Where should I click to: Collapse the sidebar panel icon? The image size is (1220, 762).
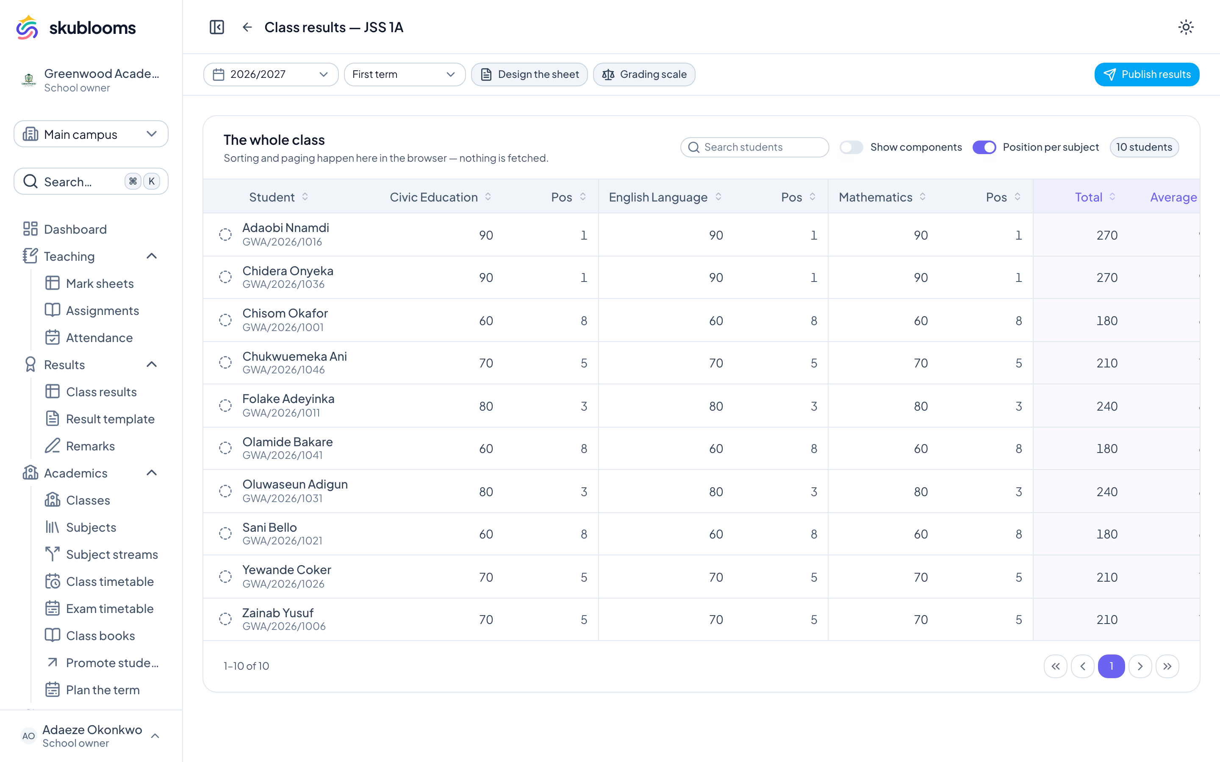pyautogui.click(x=217, y=27)
